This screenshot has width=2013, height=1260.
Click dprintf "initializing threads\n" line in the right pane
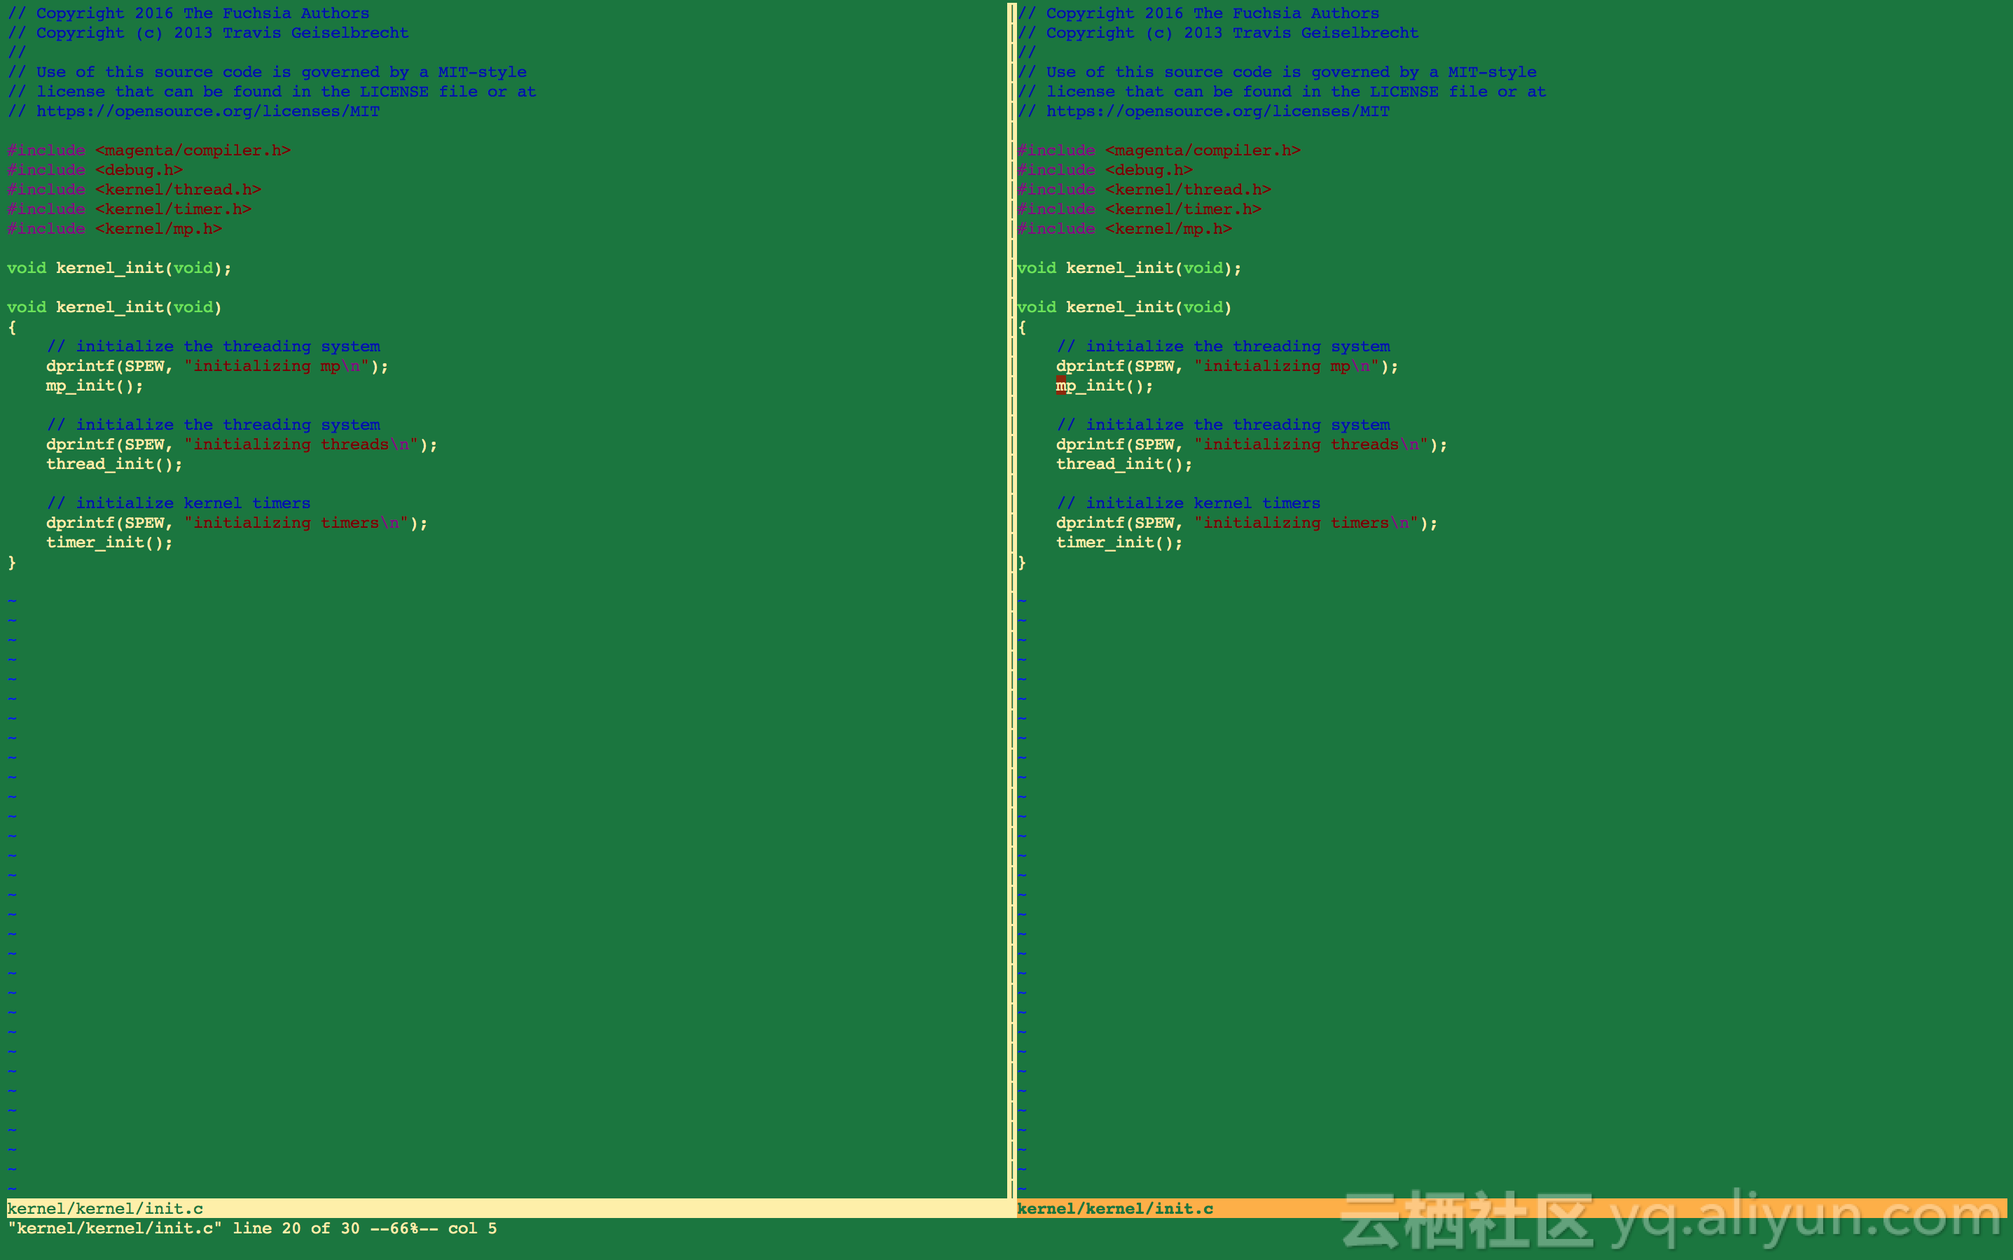tap(1252, 445)
